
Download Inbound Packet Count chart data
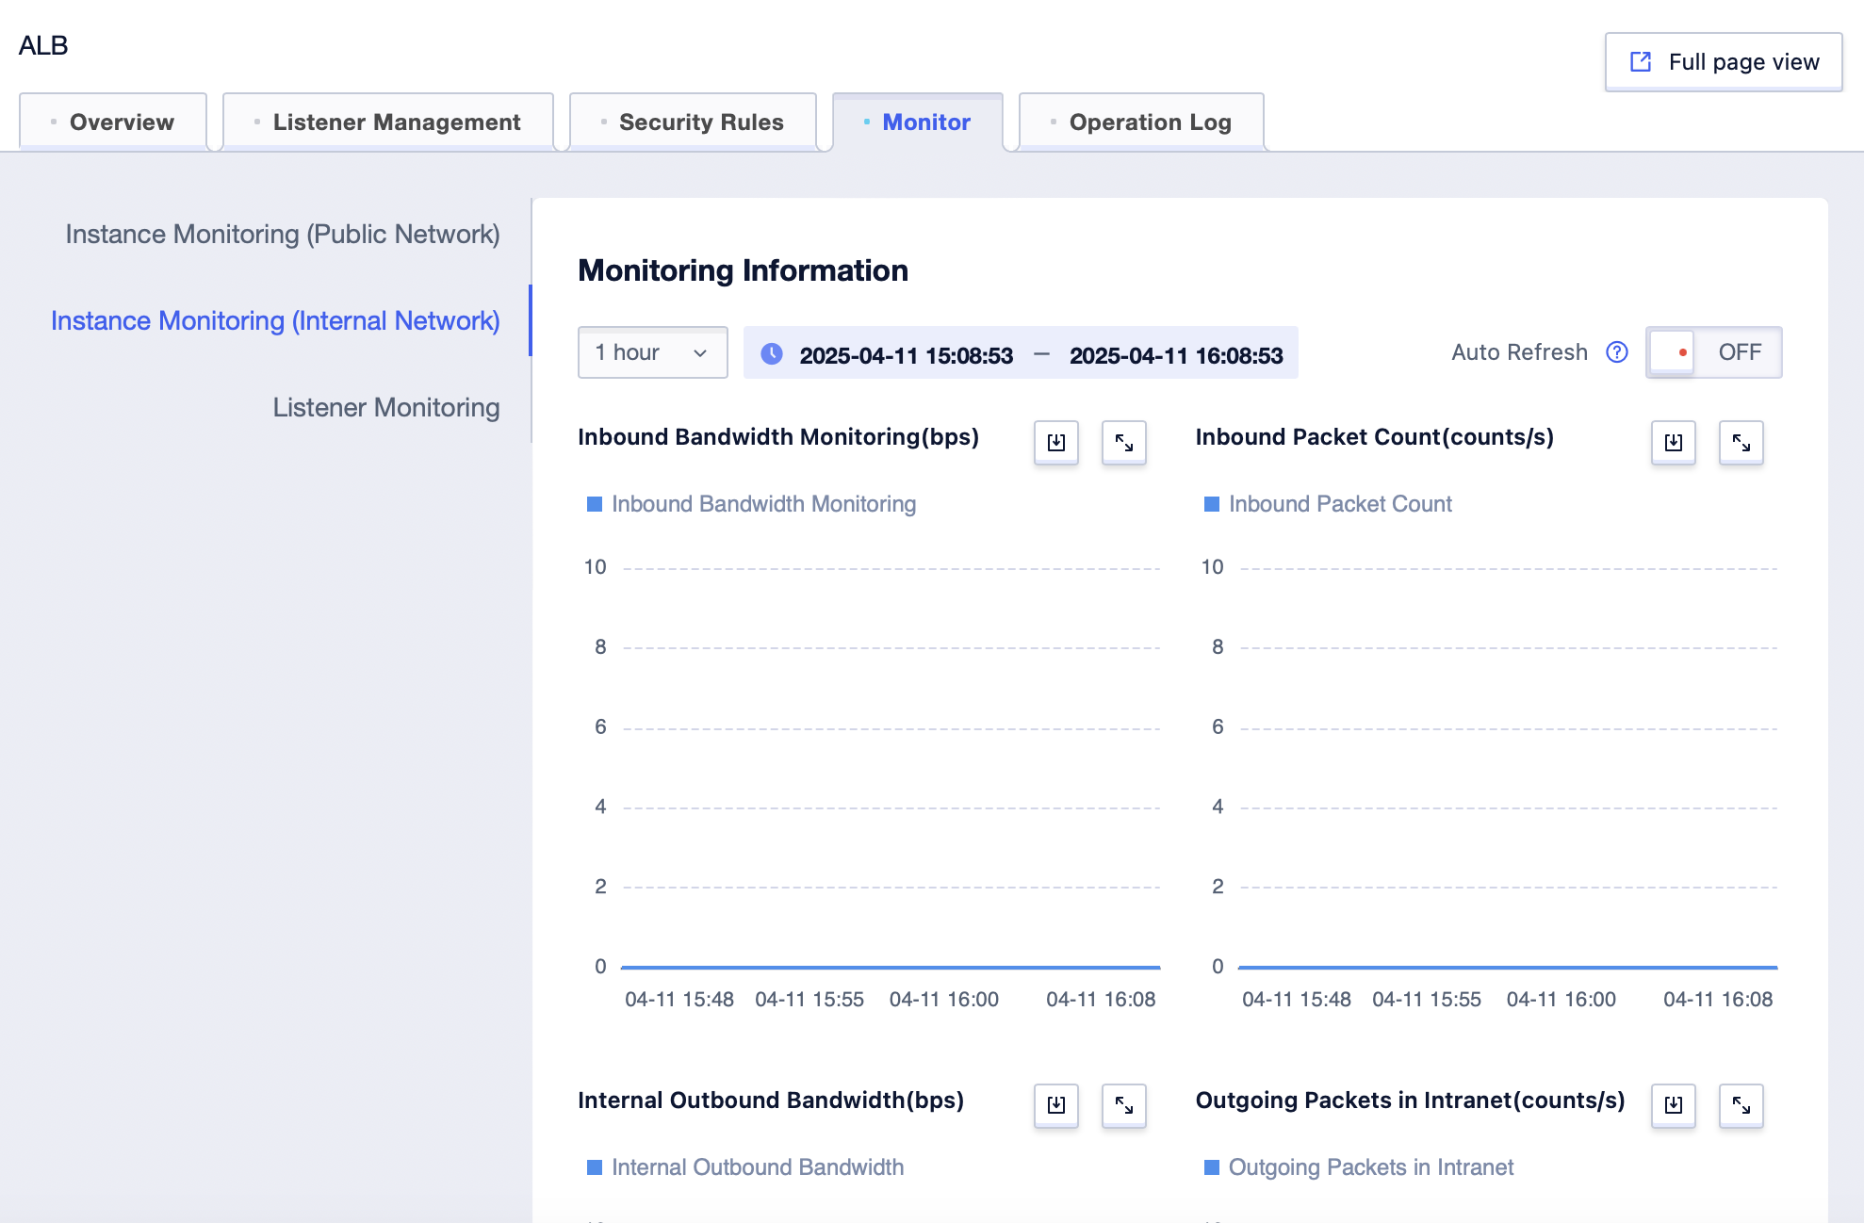click(x=1673, y=443)
